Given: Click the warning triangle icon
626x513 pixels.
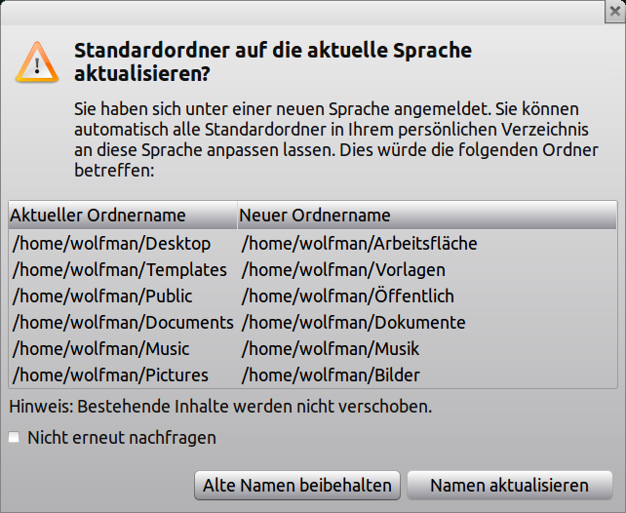Looking at the screenshot, I should pos(35,61).
